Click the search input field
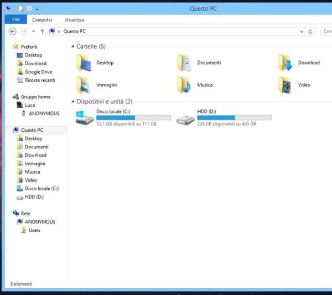Image resolution: width=332 pixels, height=295 pixels. (326, 32)
